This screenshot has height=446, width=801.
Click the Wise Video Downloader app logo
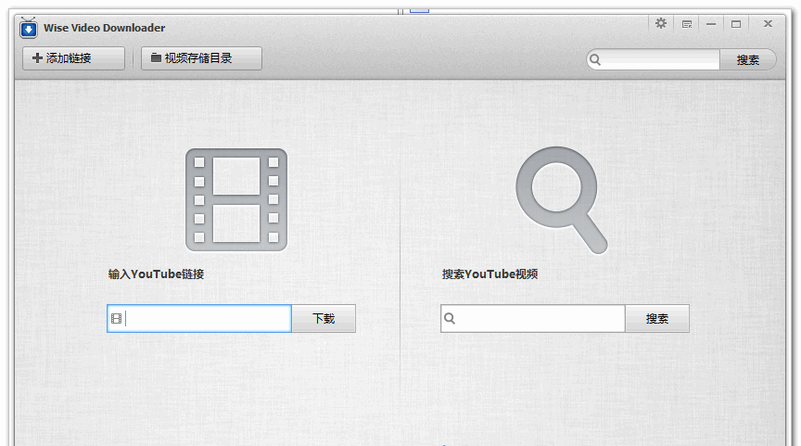click(29, 28)
